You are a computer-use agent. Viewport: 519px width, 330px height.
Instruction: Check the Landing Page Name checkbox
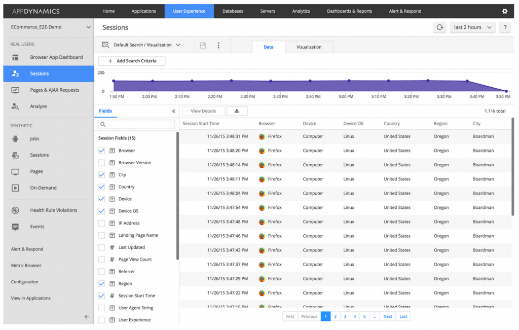[x=101, y=235]
